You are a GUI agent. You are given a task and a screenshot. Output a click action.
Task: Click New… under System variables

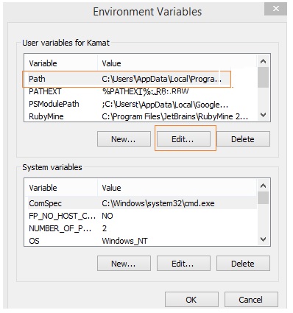124,264
